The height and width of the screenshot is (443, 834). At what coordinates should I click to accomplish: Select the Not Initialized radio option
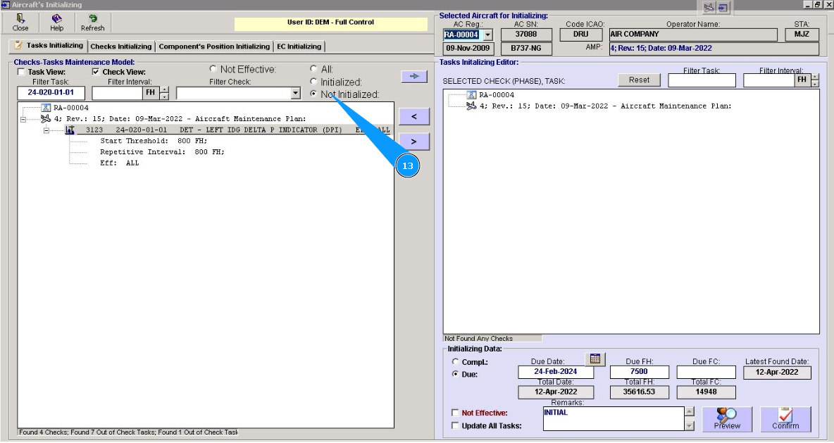click(x=313, y=94)
